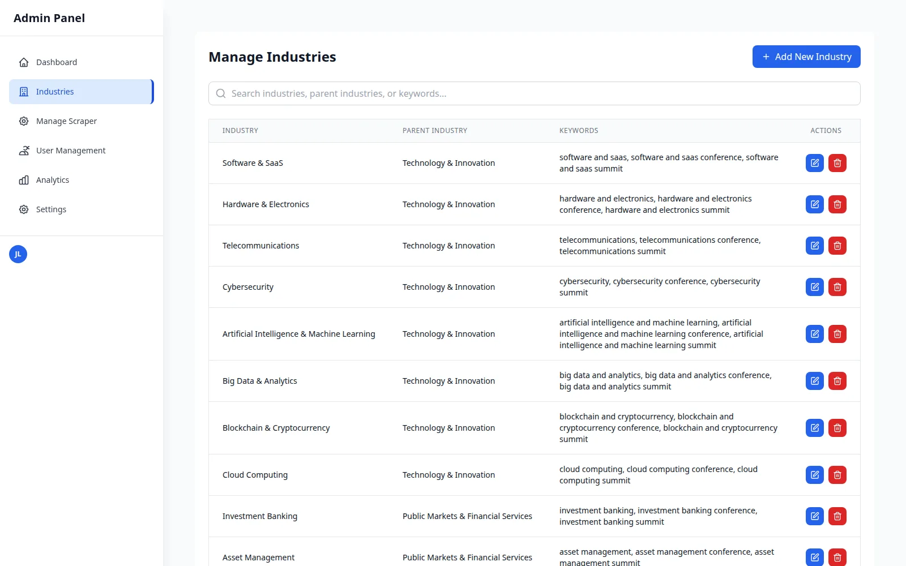The width and height of the screenshot is (906, 566).
Task: Delete the Cybersecurity industry
Action: 837,287
